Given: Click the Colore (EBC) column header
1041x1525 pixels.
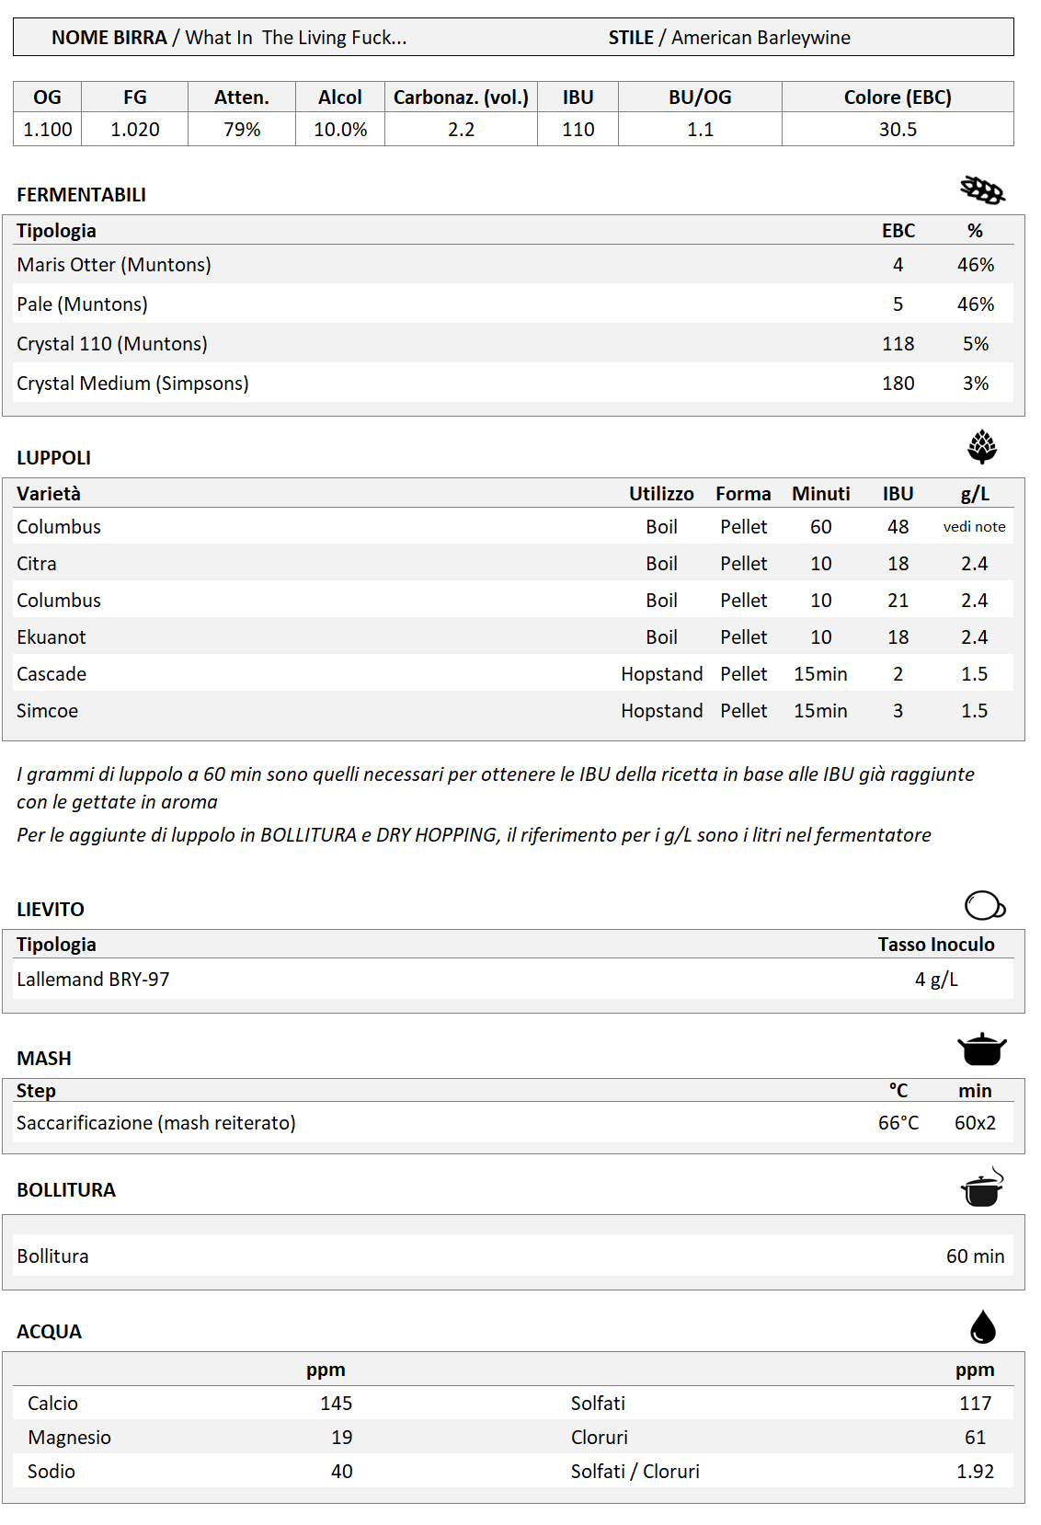Looking at the screenshot, I should (x=898, y=97).
